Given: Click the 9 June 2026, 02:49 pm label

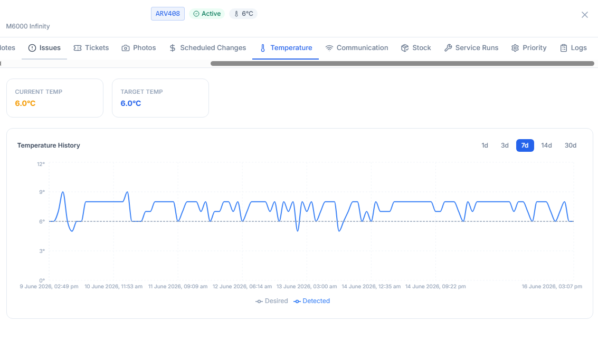Looking at the screenshot, I should [49, 287].
